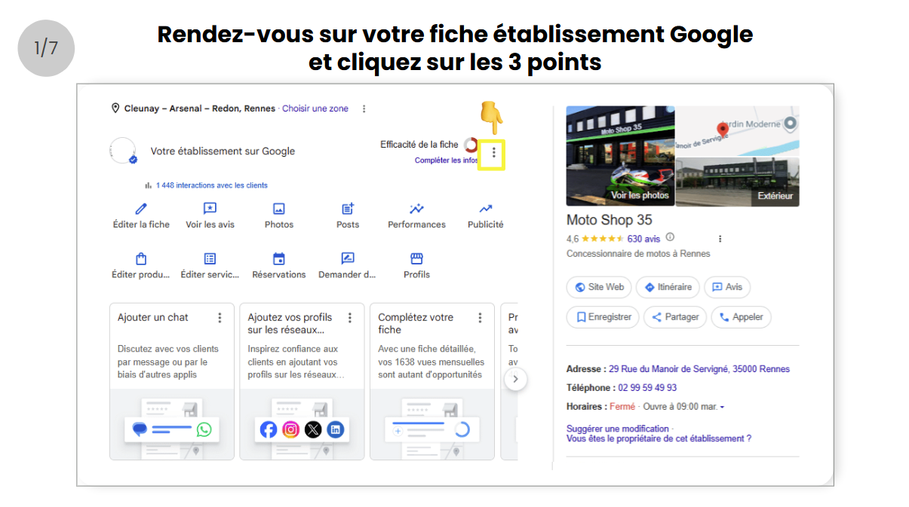This screenshot has height=507, width=909.
Task: Open the Réservations calendar icon
Action: coord(279,258)
